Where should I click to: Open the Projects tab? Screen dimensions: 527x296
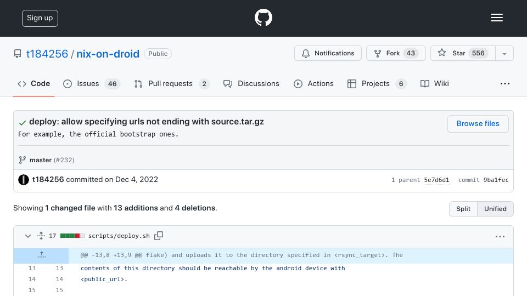pyautogui.click(x=377, y=83)
